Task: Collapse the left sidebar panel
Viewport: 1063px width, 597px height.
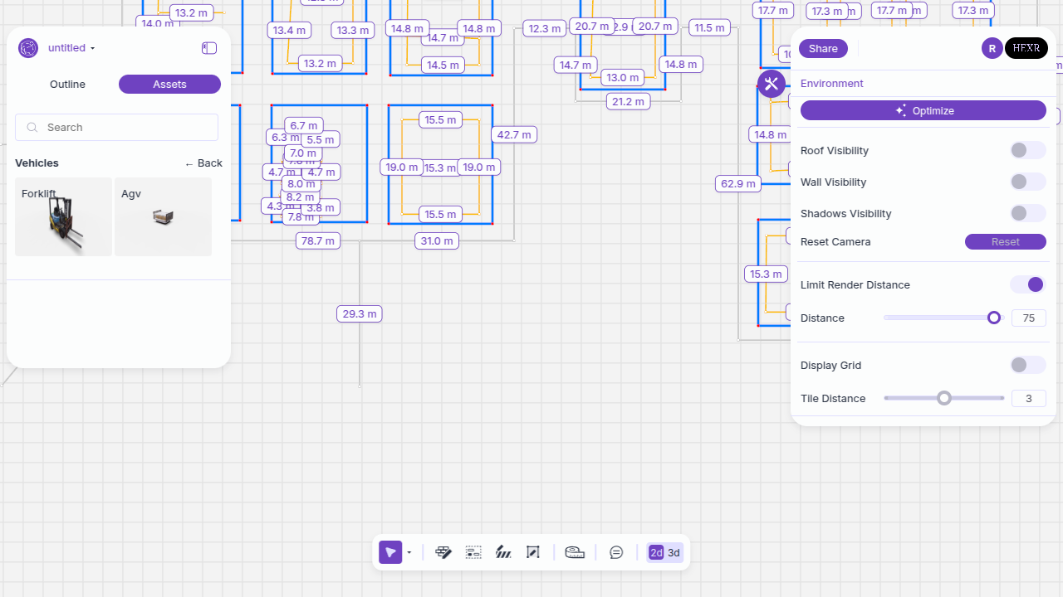Action: click(209, 48)
